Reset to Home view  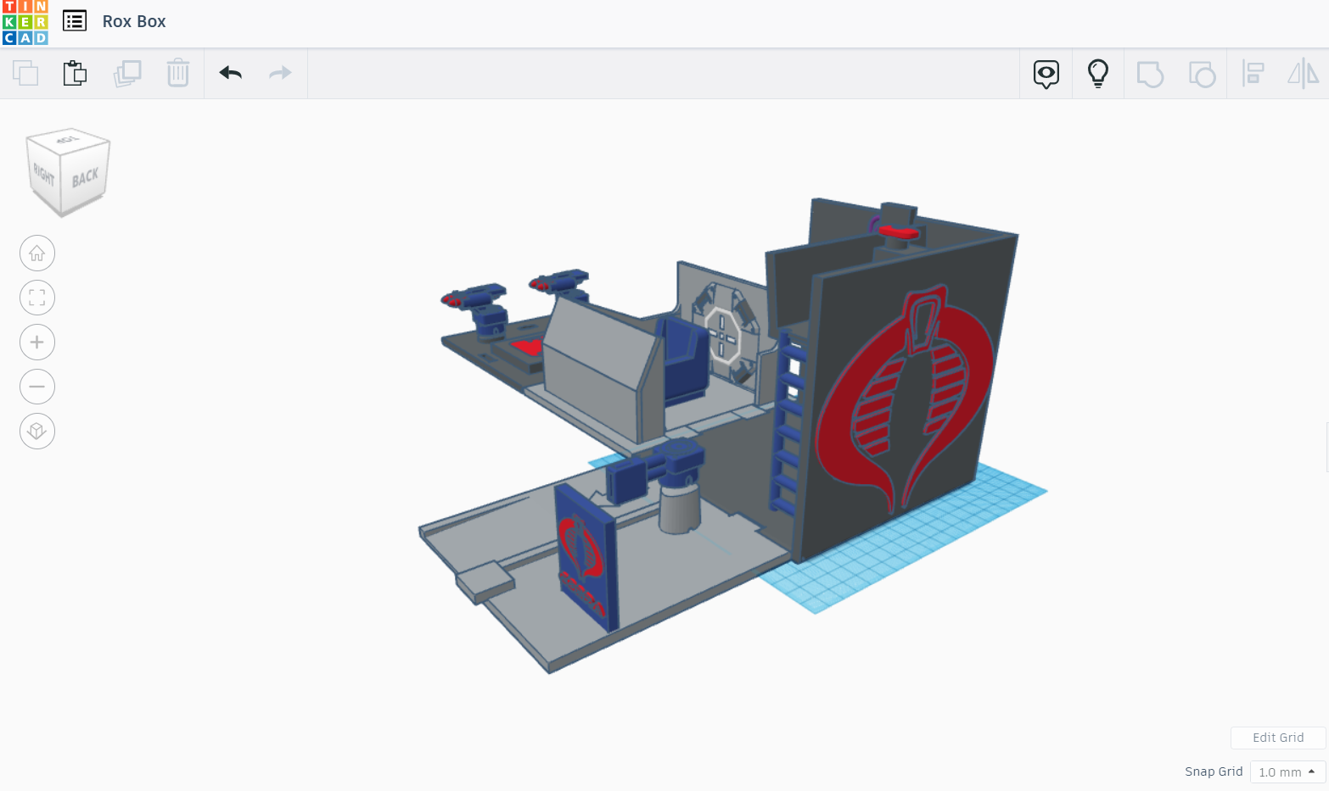37,253
